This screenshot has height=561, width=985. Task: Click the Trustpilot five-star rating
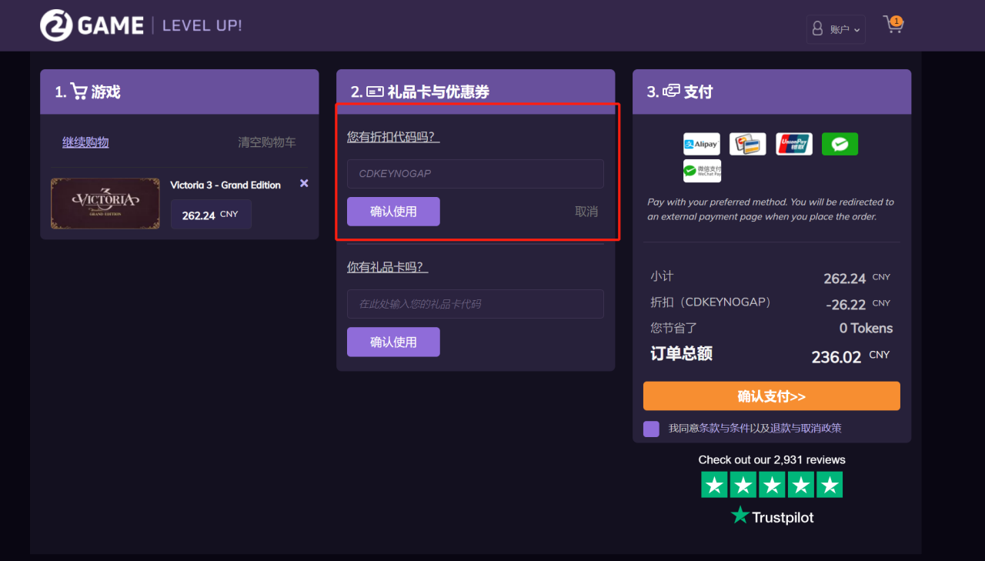772,485
